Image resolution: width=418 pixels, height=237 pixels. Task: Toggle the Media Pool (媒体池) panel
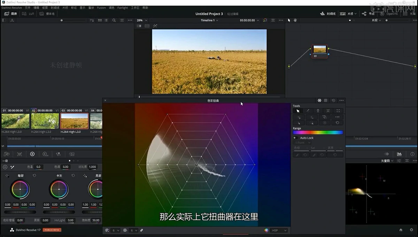[47, 14]
